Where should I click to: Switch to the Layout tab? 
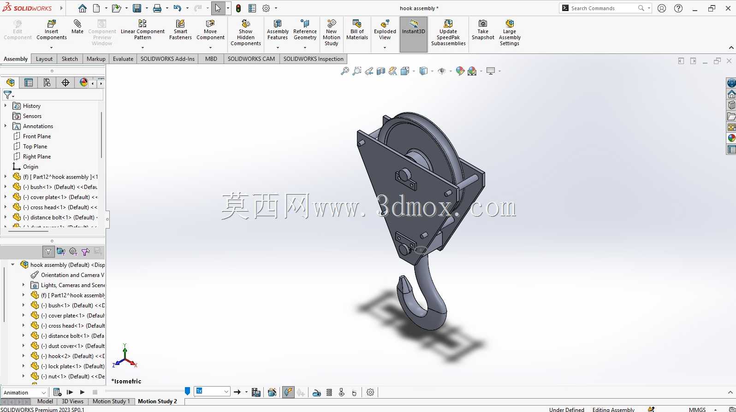click(x=44, y=59)
